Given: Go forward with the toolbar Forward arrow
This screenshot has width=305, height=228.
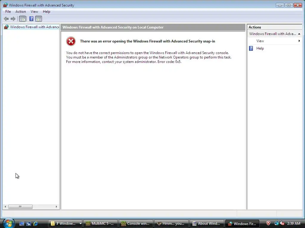Looking at the screenshot, I should click(x=13, y=19).
